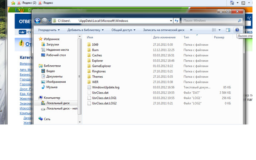Select 'Загрузки' in the navigation pane
256x160 pixels.
(x=52, y=44)
